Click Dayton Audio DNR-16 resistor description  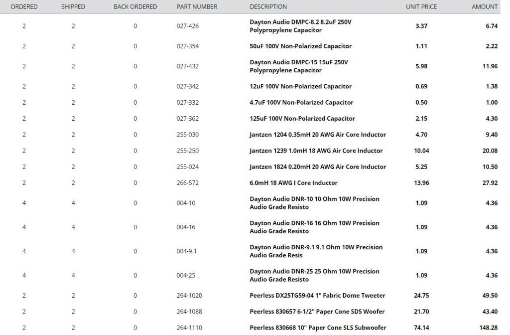point(315,227)
